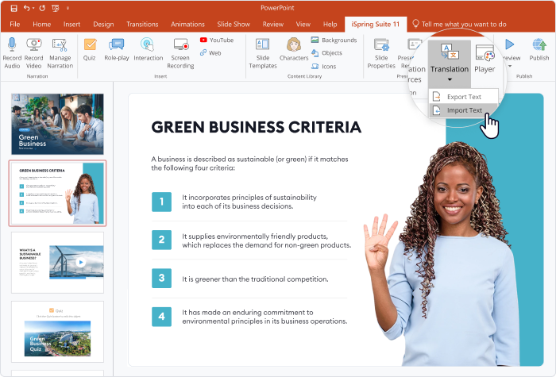556x377 pixels.
Task: Click the GREEN BUSINESS CRITERIA slide title
Action: [257, 127]
